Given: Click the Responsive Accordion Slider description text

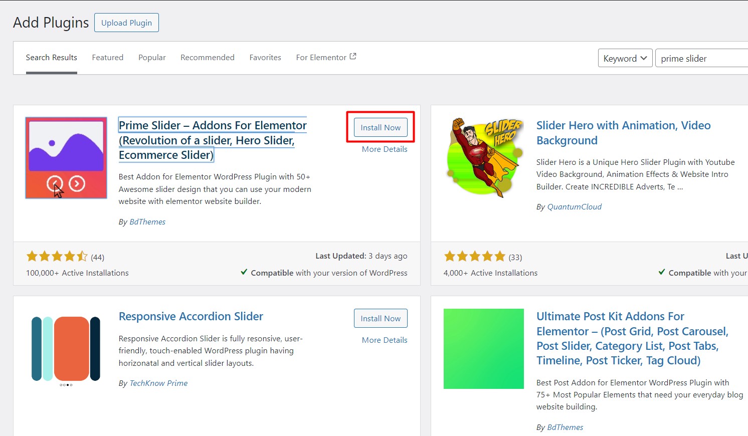Looking at the screenshot, I should pyautogui.click(x=211, y=351).
